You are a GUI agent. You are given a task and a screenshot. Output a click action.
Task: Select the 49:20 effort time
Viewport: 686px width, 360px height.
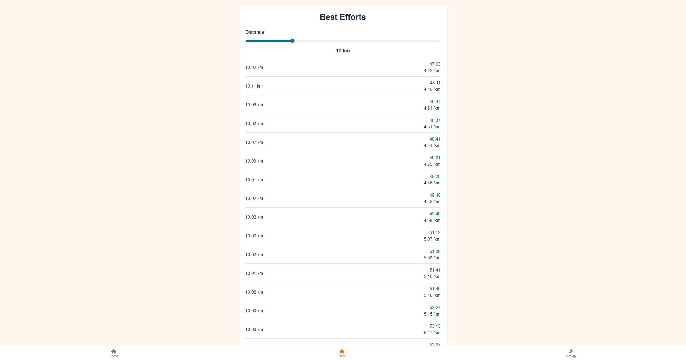[x=435, y=176]
